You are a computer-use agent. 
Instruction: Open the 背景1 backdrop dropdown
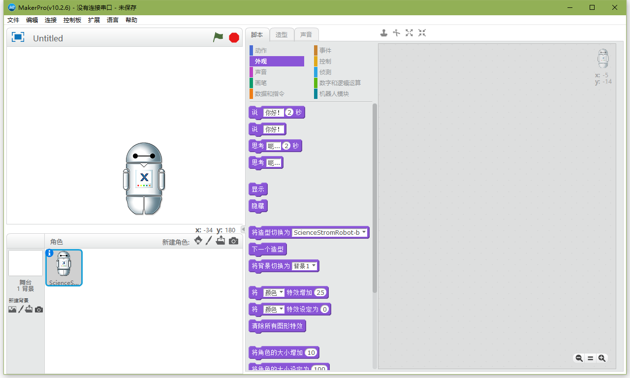click(315, 265)
